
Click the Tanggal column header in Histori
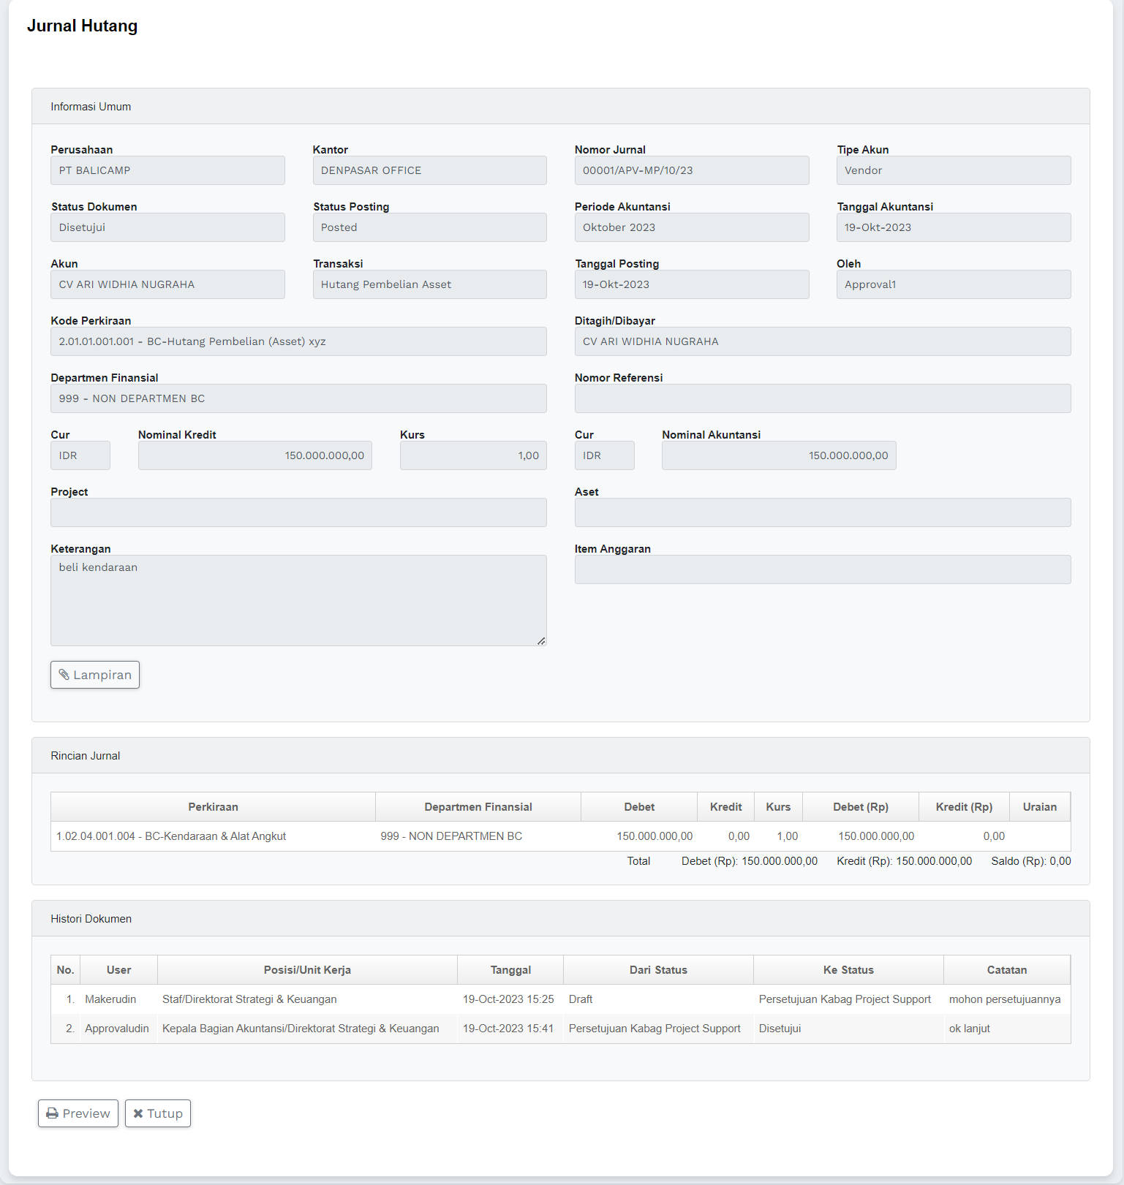coord(510,970)
